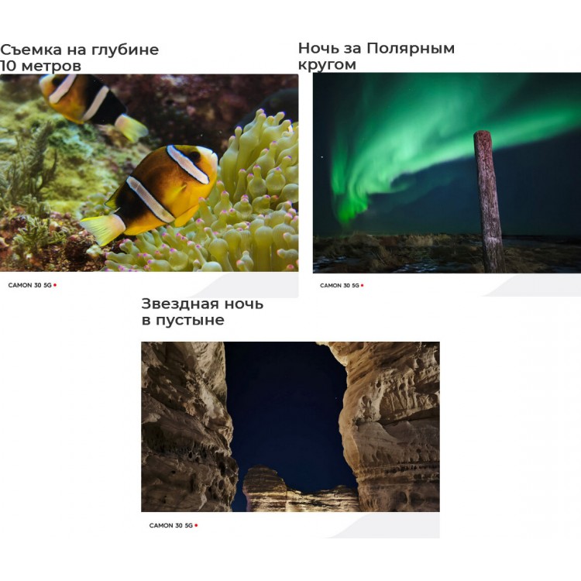This screenshot has height=581, width=581.
Task: Click CAMON 30 5G label under desert photo
Action: [171, 525]
